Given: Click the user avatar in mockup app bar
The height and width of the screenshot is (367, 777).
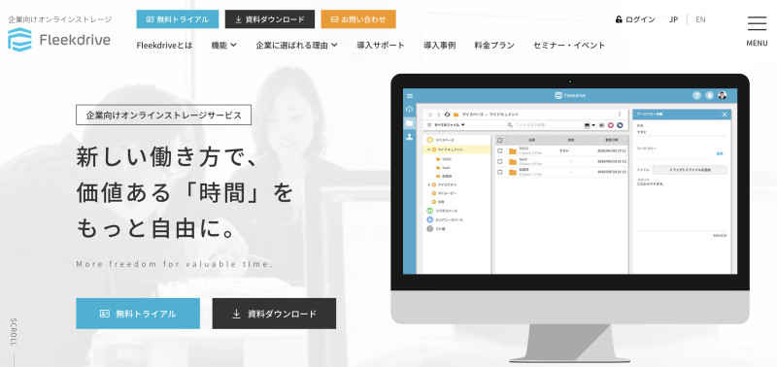Looking at the screenshot, I should [723, 95].
